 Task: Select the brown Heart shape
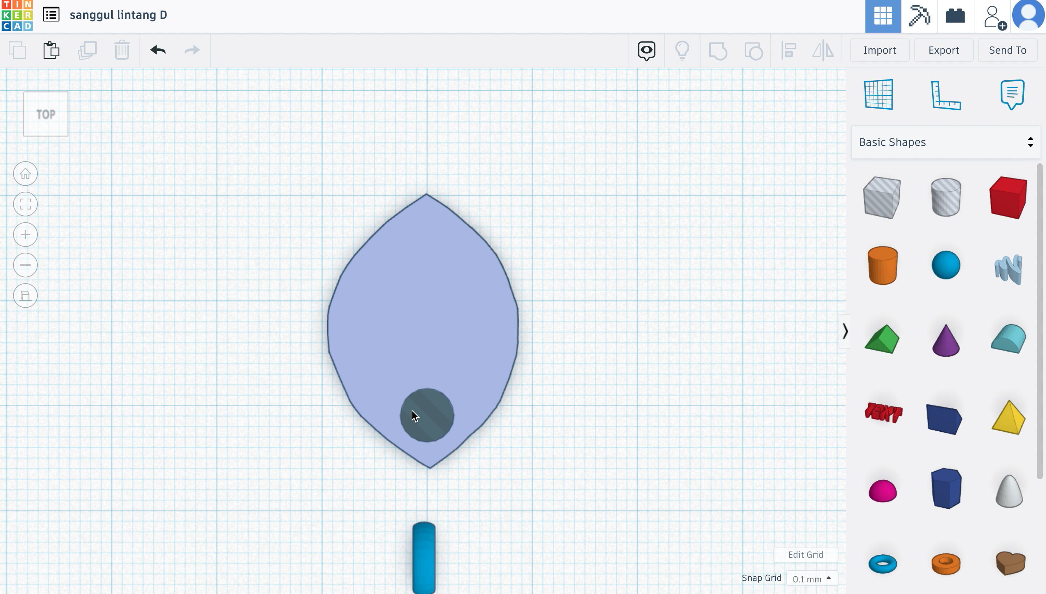[x=1010, y=563]
